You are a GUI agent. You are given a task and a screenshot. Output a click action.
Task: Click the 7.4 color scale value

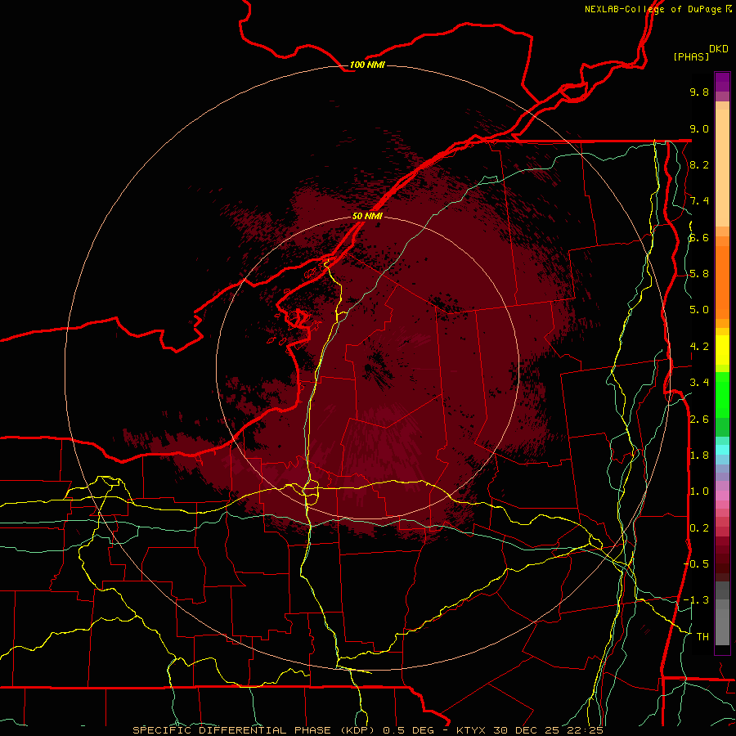(699, 201)
